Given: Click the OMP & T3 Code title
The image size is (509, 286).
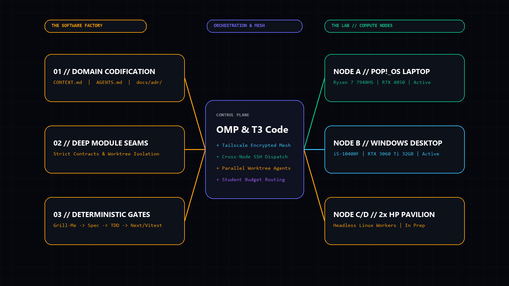Looking at the screenshot, I should point(252,130).
